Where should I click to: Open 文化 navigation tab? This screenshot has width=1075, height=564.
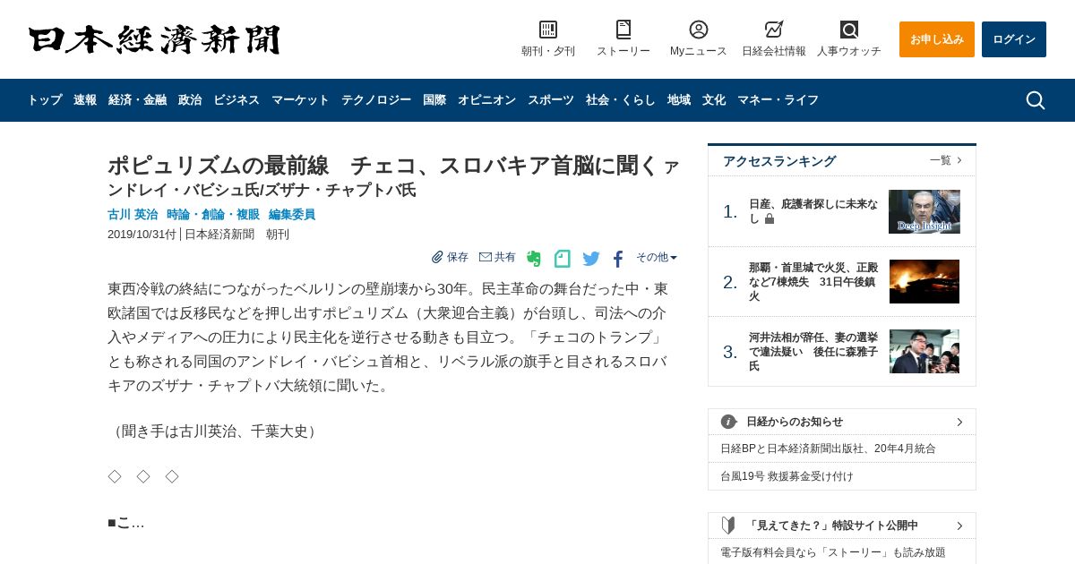tap(714, 100)
